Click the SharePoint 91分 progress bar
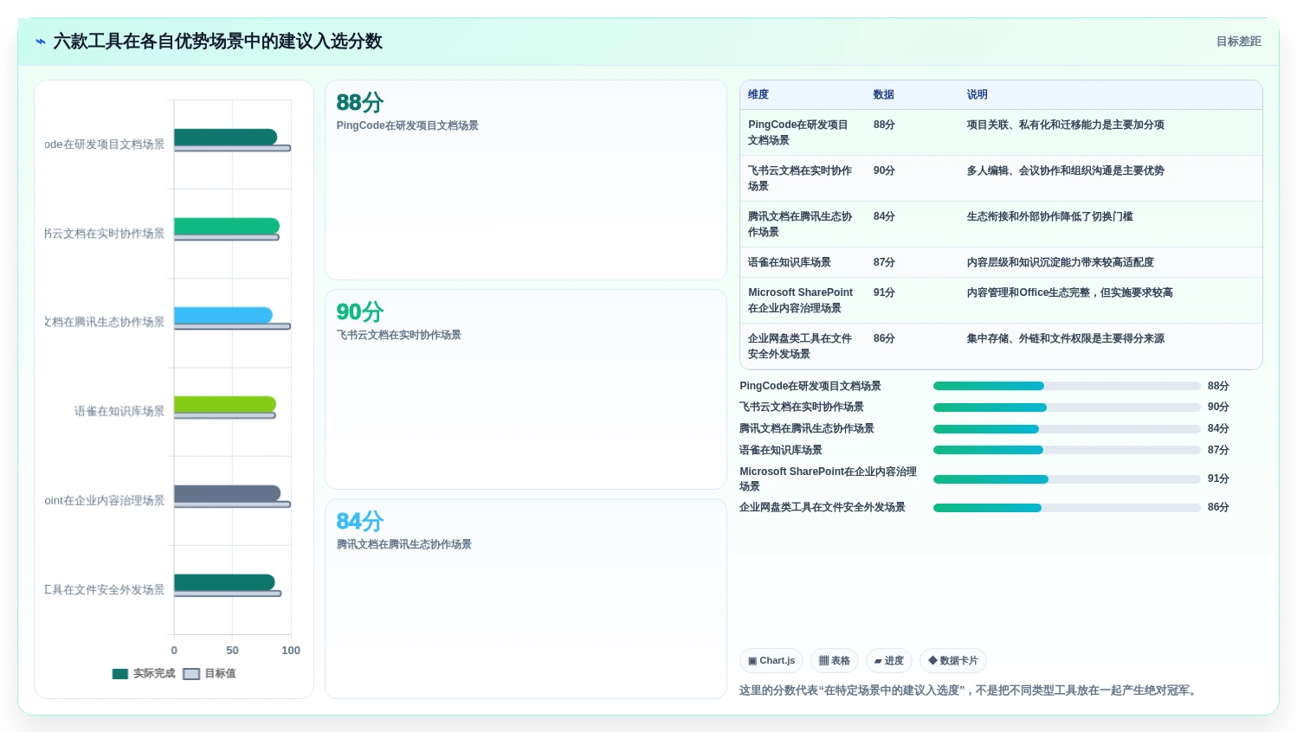The height and width of the screenshot is (732, 1297). pyautogui.click(x=1067, y=478)
